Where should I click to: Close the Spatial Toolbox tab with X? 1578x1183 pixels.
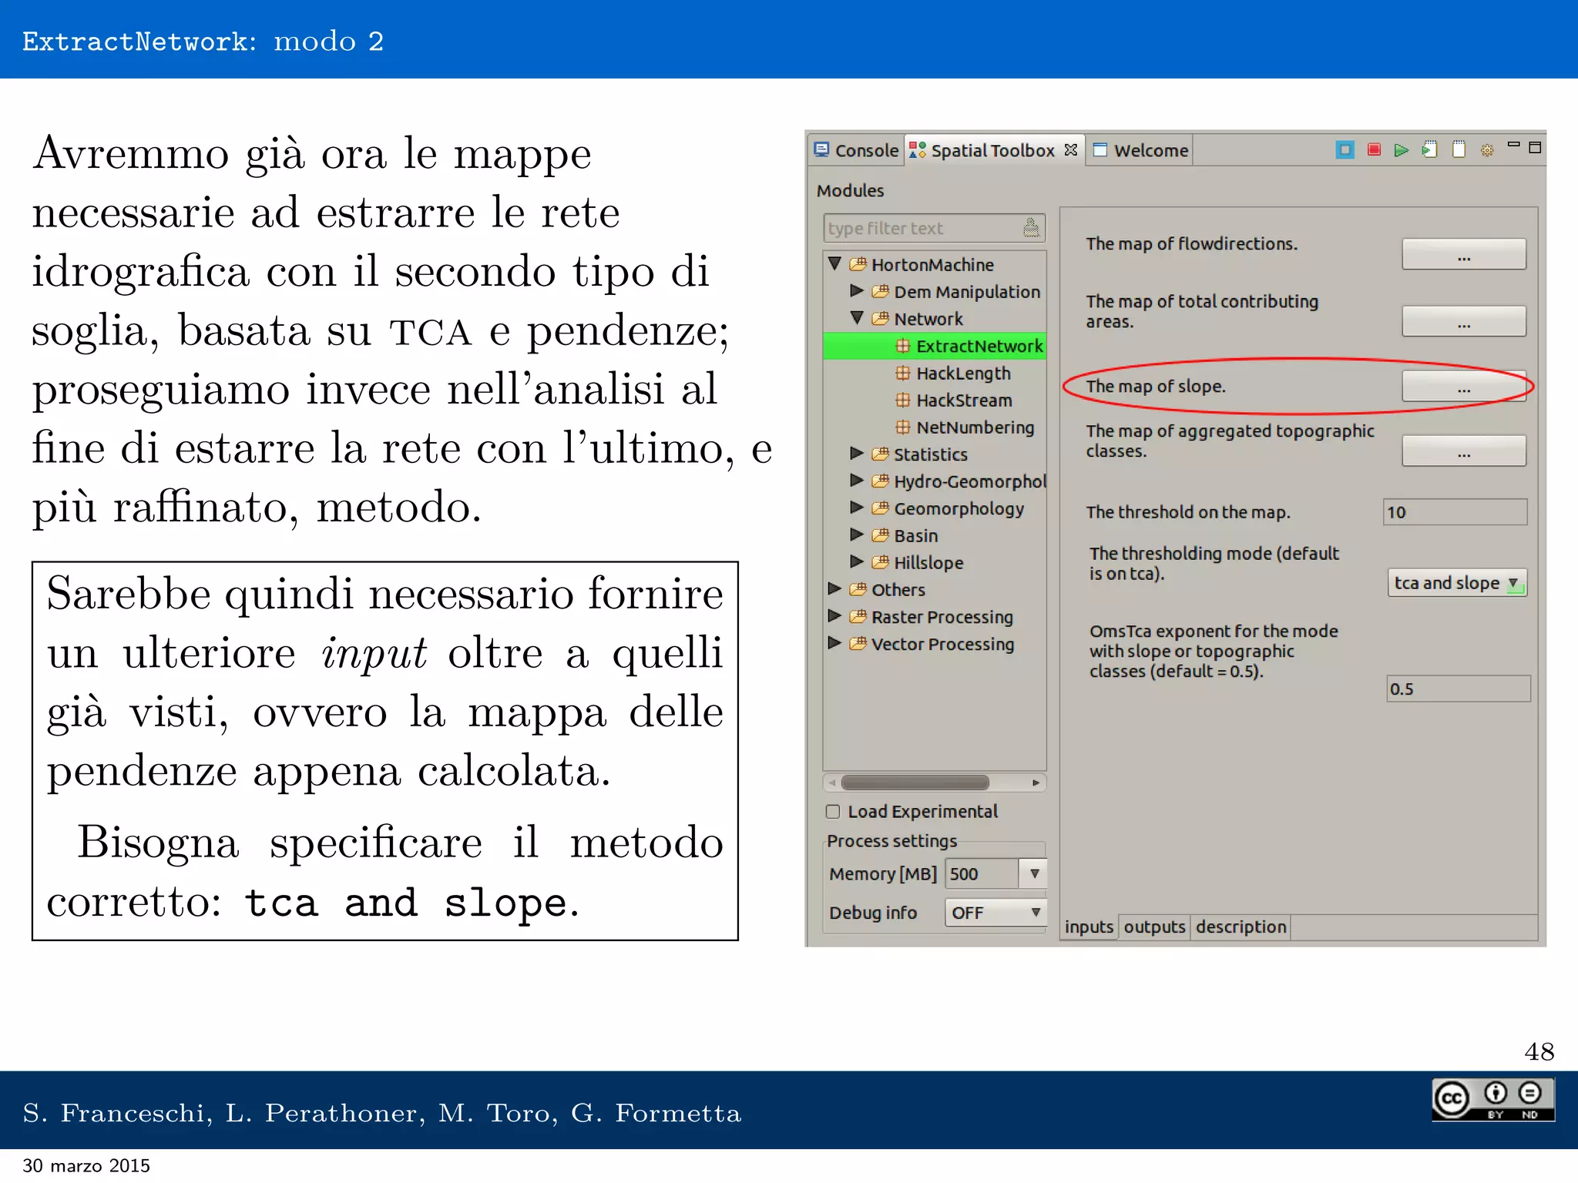[1071, 149]
